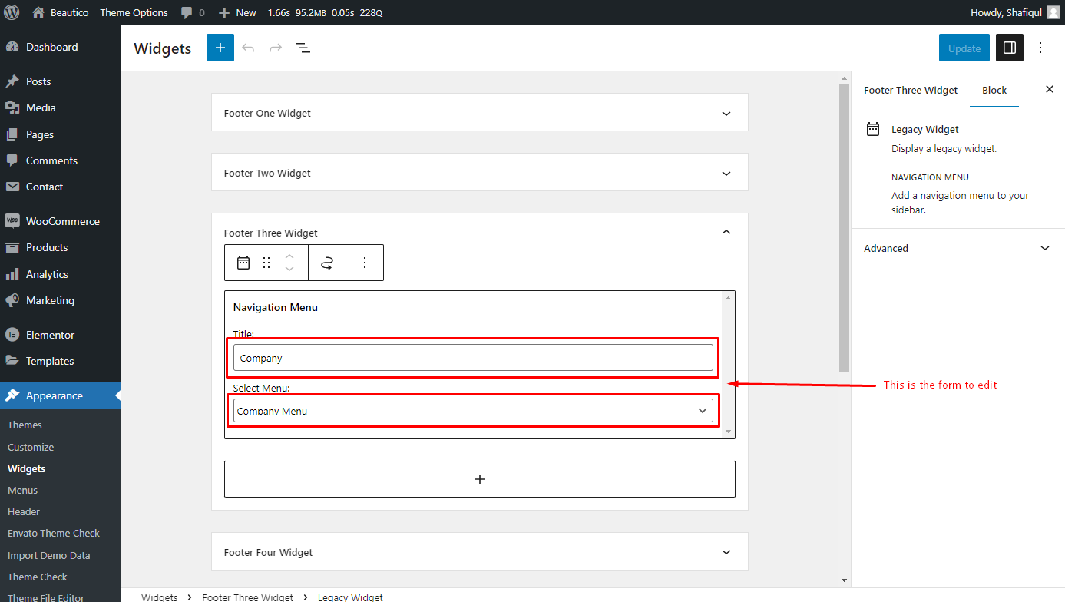Click the Legacy Widget block type icon
1065x602 pixels.
[x=243, y=263]
